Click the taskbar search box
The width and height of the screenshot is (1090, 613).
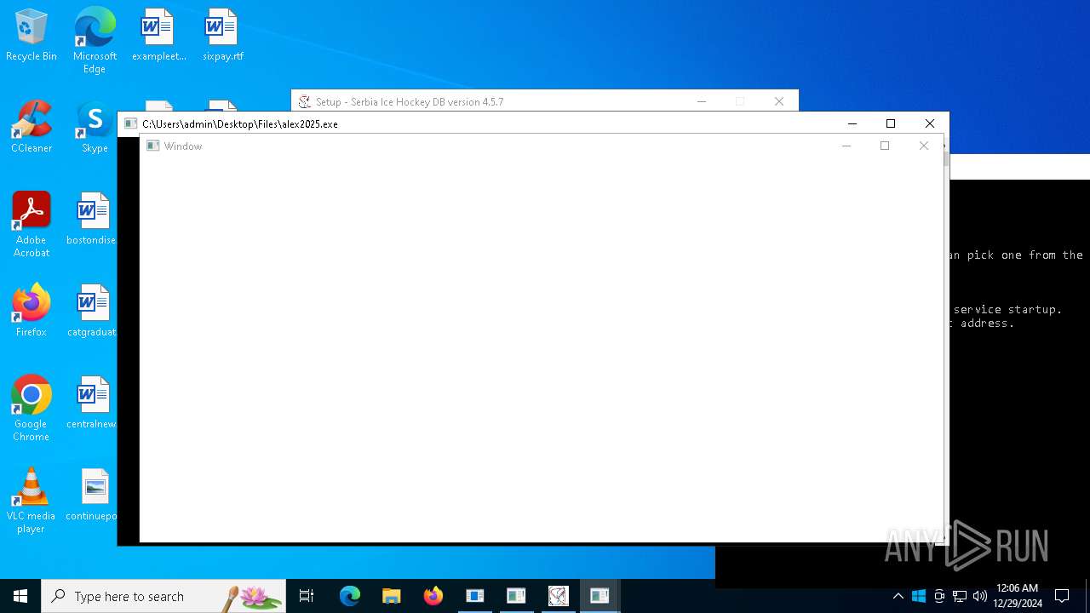pos(163,596)
